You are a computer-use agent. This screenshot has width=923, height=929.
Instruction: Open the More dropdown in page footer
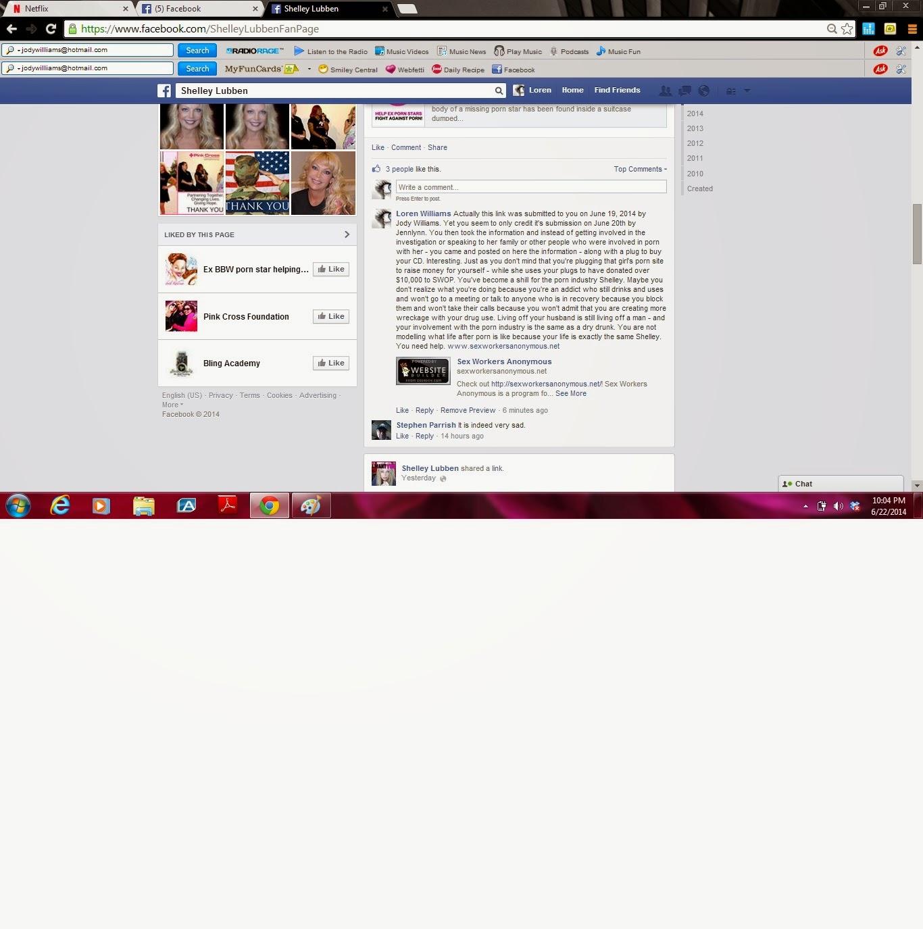pos(172,405)
